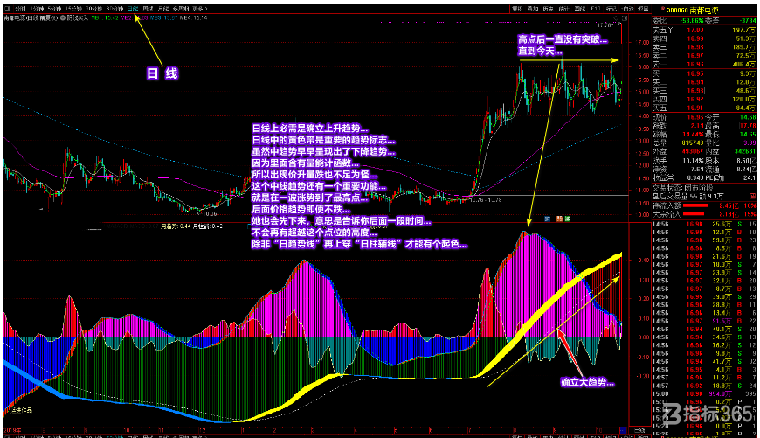Click the window layout icon before 分时
The image size is (760, 438).
click(7, 9)
